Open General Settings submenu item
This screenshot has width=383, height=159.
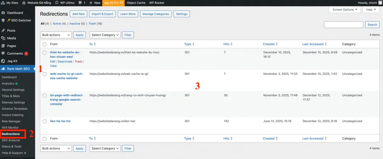pos(13,90)
